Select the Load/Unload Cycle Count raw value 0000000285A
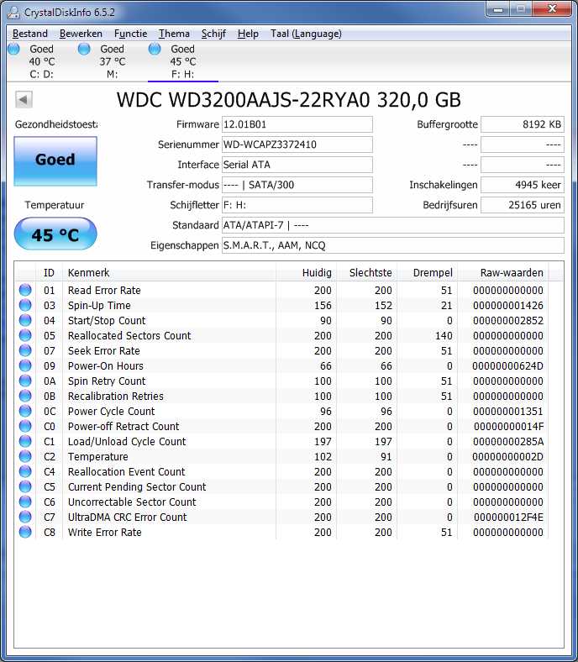The width and height of the screenshot is (578, 662). click(508, 442)
